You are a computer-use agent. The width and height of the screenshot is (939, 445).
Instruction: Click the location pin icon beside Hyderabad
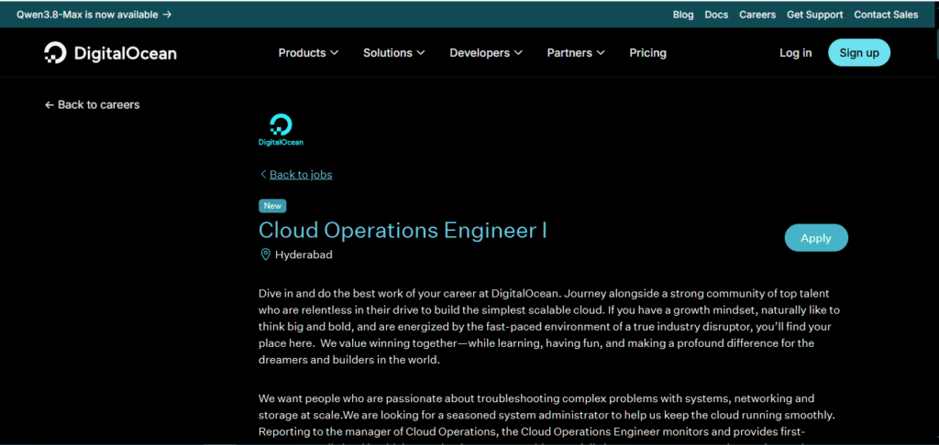(265, 255)
